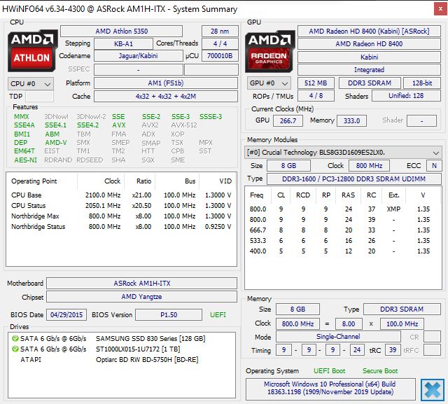Click the 4 / 4 cores/threads value
Screen dimensions: 448x404
tap(220, 43)
